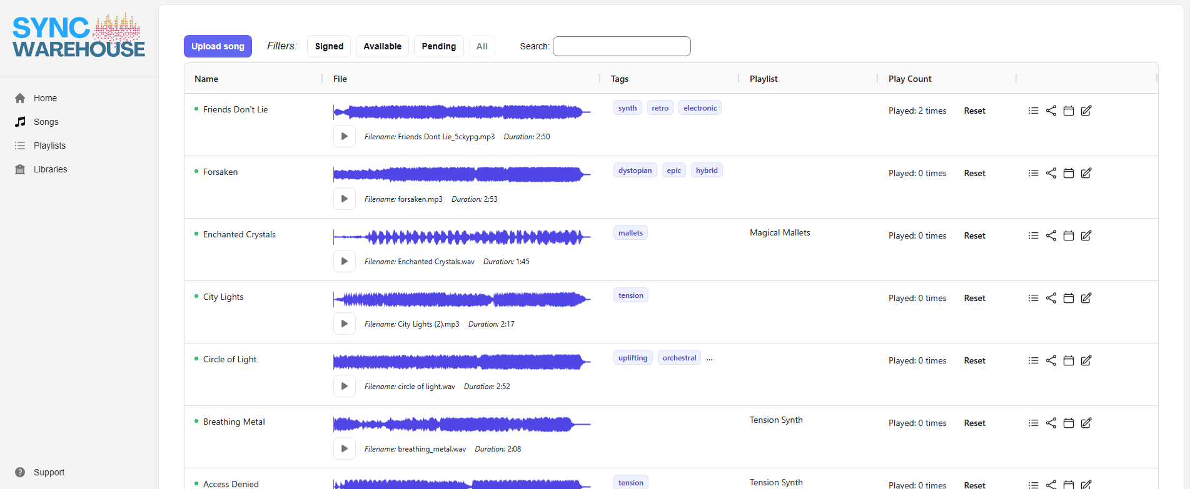Click the electronic tag

700,108
